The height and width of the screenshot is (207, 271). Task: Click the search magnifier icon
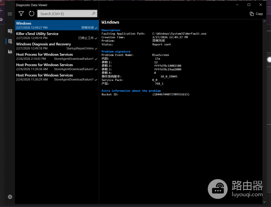click(93, 13)
